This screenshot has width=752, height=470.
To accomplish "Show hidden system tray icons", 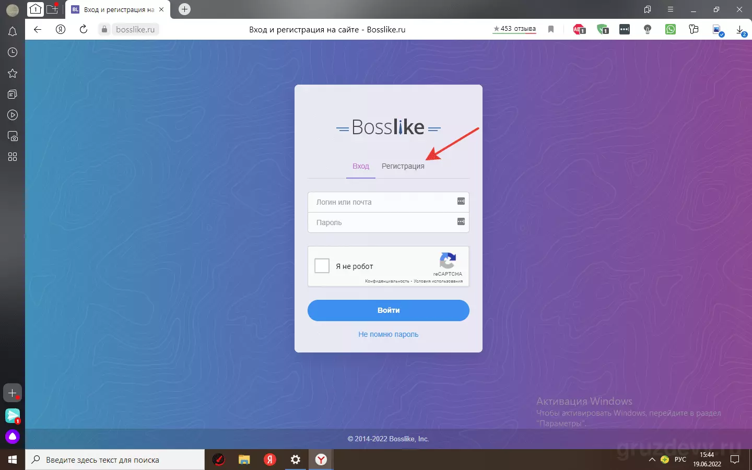I will pos(652,460).
